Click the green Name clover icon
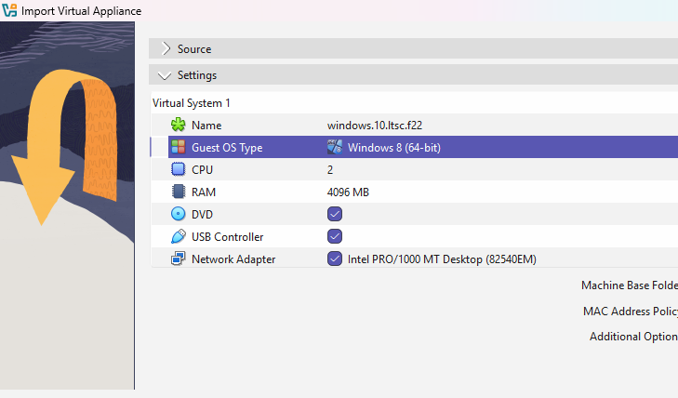This screenshot has height=398, width=678. (x=179, y=126)
